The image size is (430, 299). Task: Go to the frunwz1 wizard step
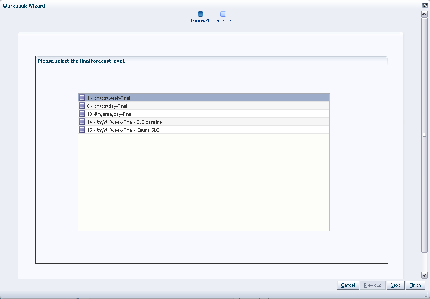coord(200,21)
